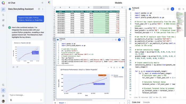This screenshot has height=104, width=186.
Task: Open the user profile avatar
Action: tap(3, 101)
